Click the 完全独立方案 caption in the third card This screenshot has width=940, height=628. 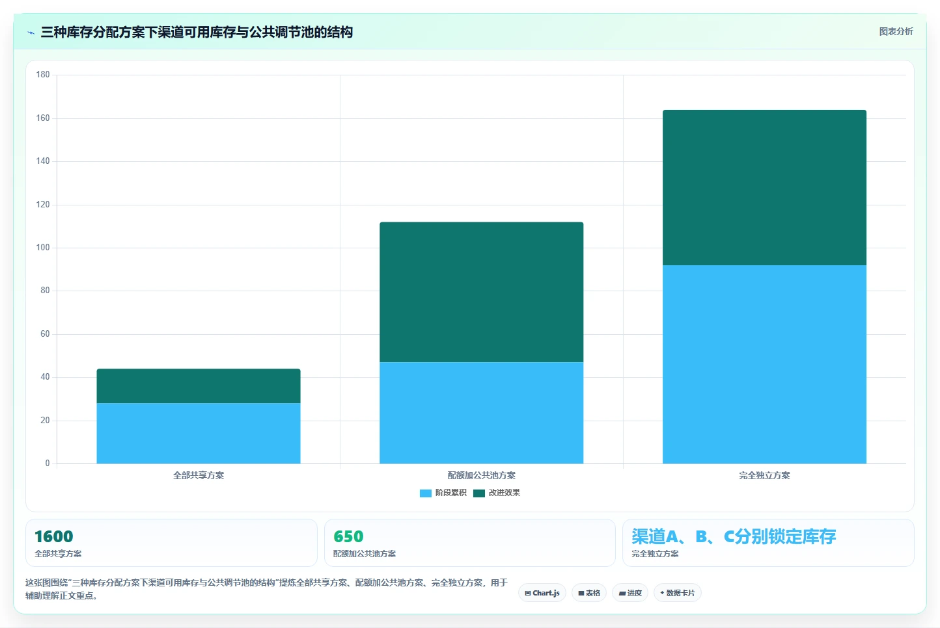point(655,554)
